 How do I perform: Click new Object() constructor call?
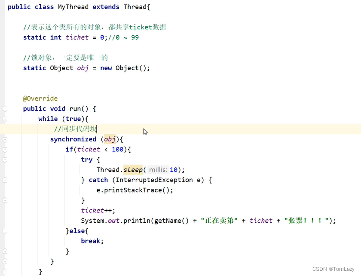123,68
